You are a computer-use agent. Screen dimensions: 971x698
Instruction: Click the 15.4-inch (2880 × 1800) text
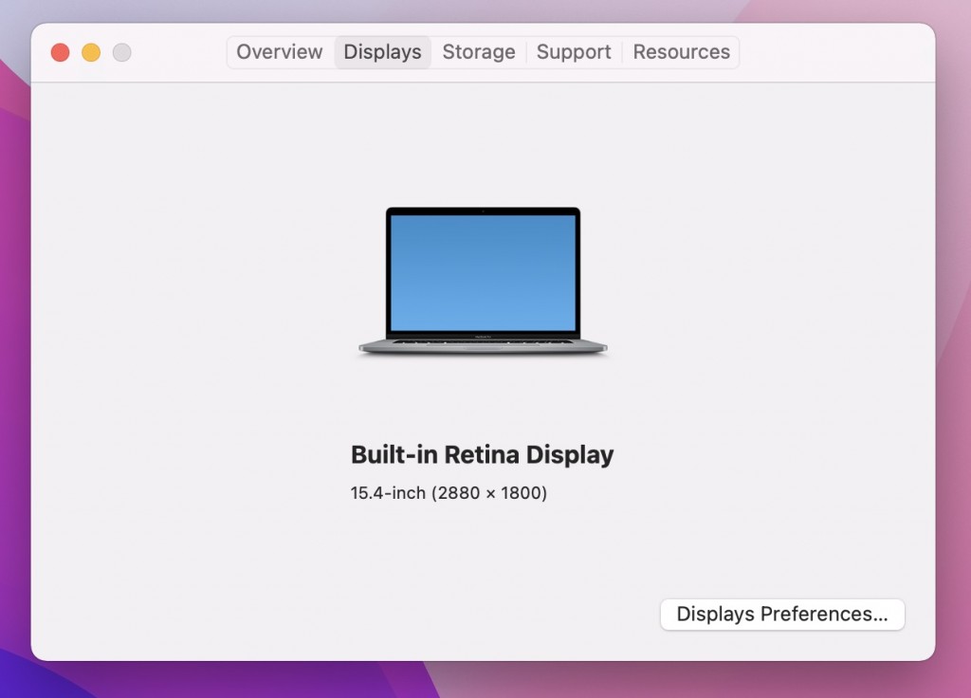click(449, 493)
